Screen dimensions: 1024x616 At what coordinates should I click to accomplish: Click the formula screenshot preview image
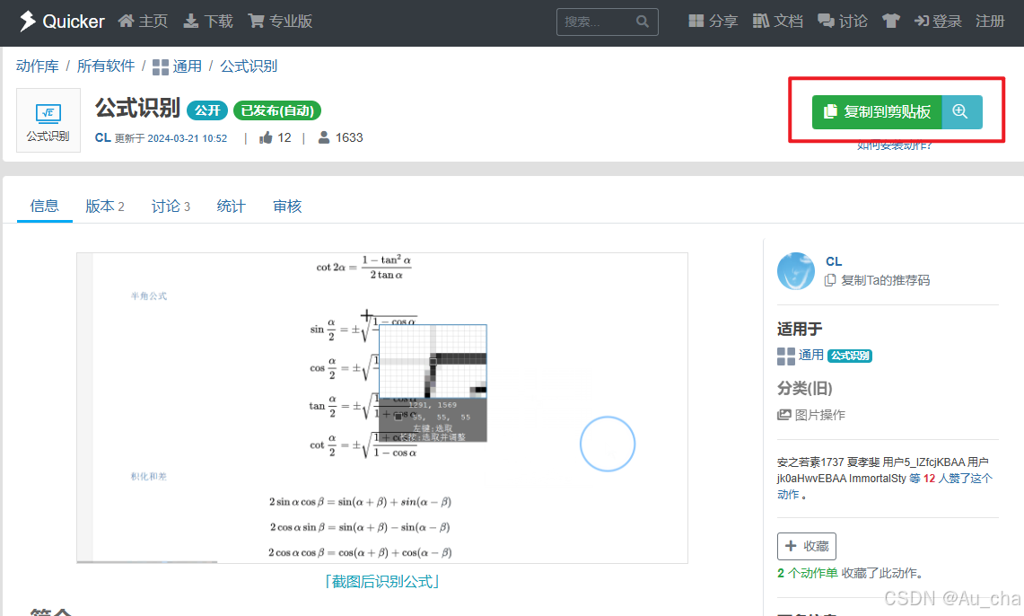pyautogui.click(x=383, y=409)
